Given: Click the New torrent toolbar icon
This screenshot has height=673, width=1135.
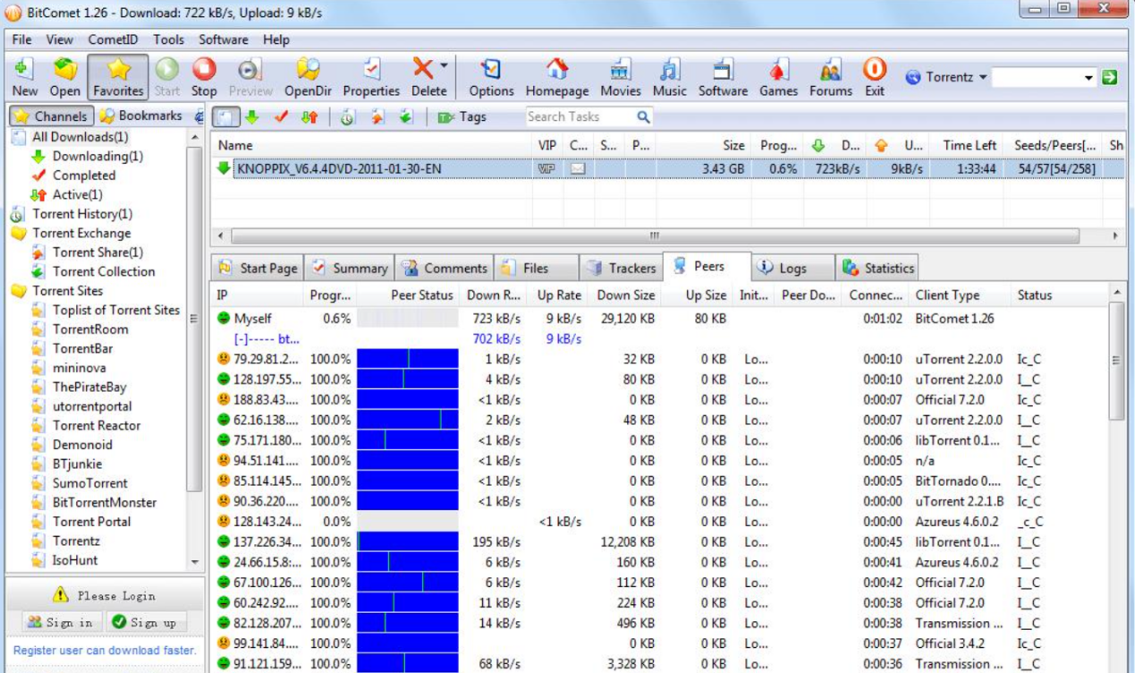Looking at the screenshot, I should [24, 77].
